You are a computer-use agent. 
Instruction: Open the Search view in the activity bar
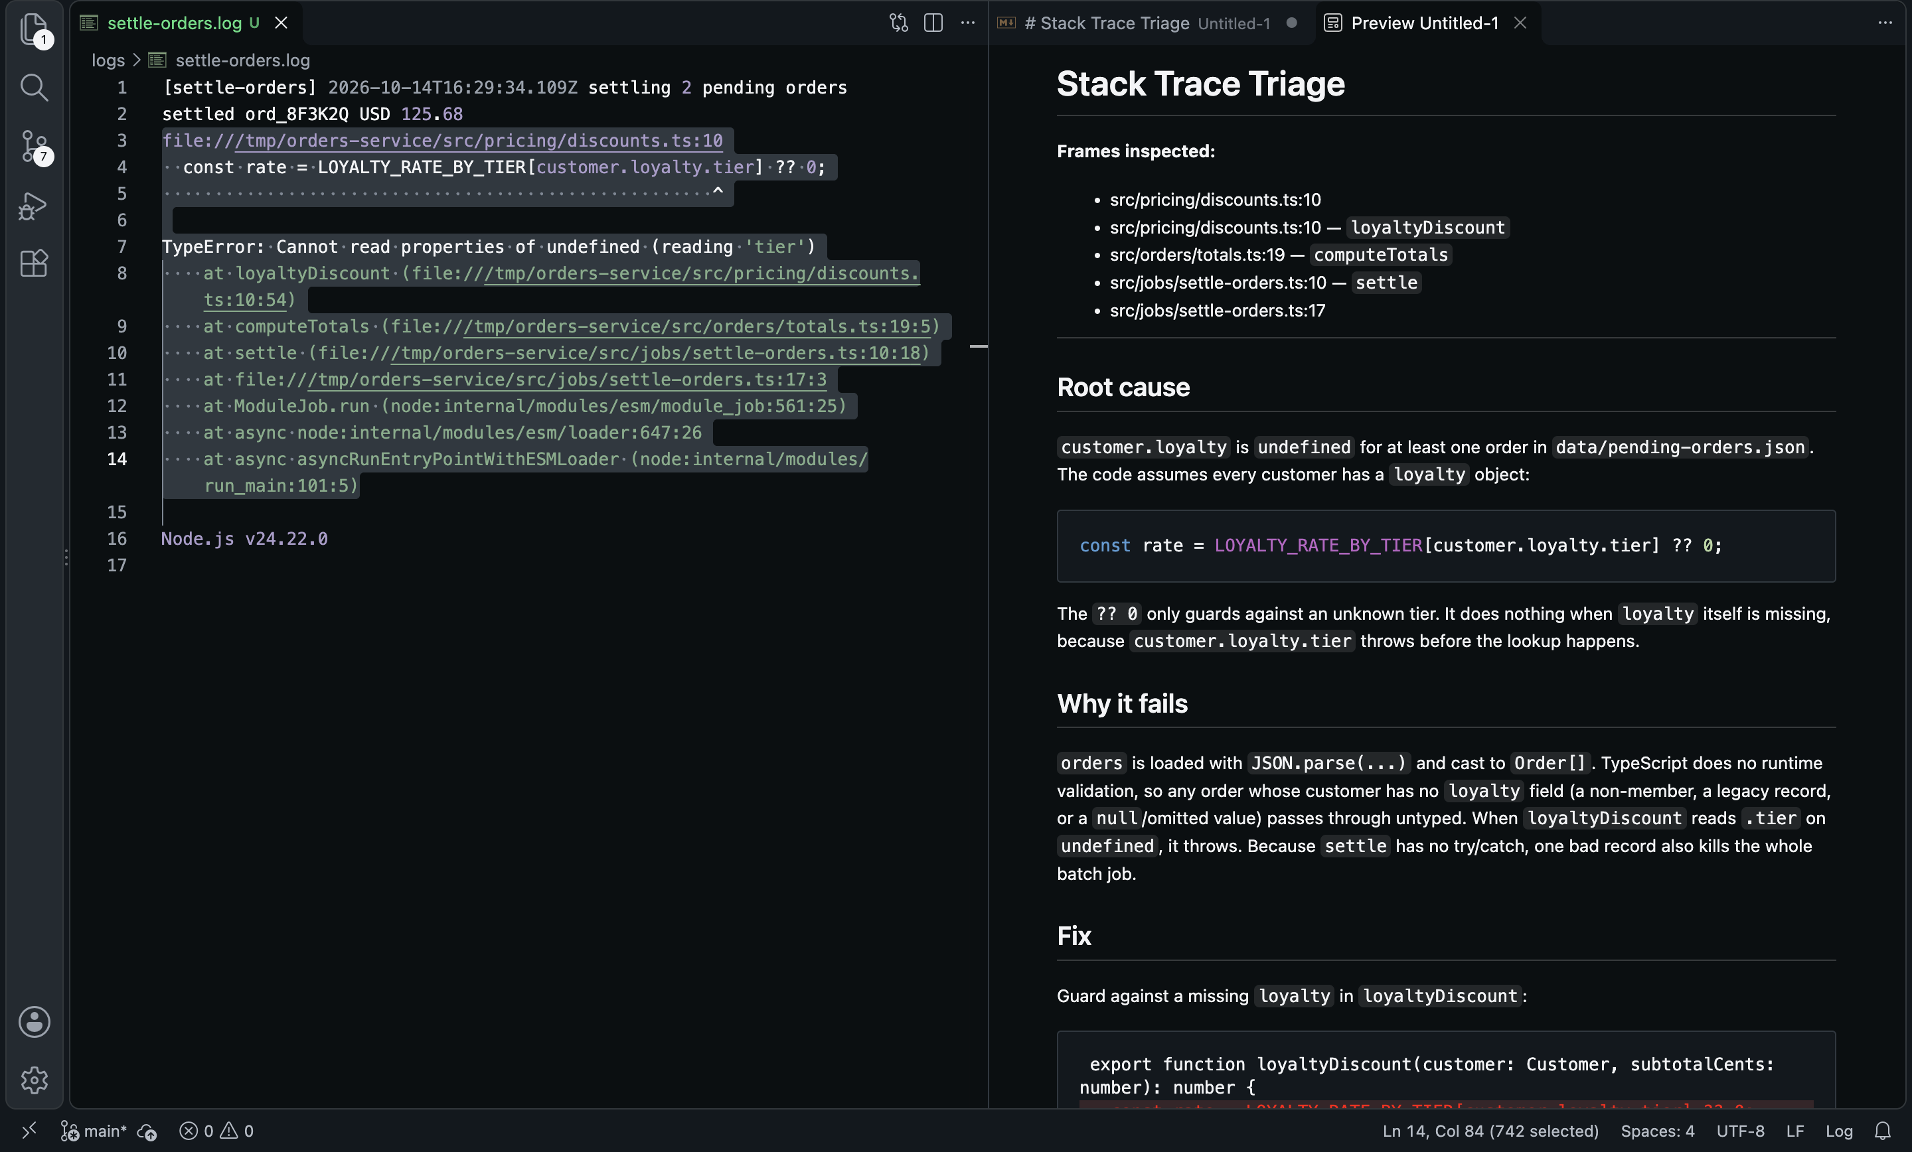pos(34,88)
